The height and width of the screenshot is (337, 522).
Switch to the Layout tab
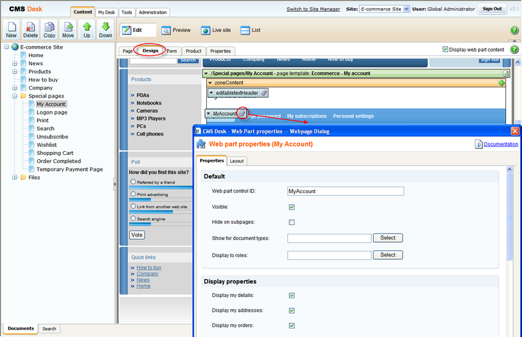237,161
